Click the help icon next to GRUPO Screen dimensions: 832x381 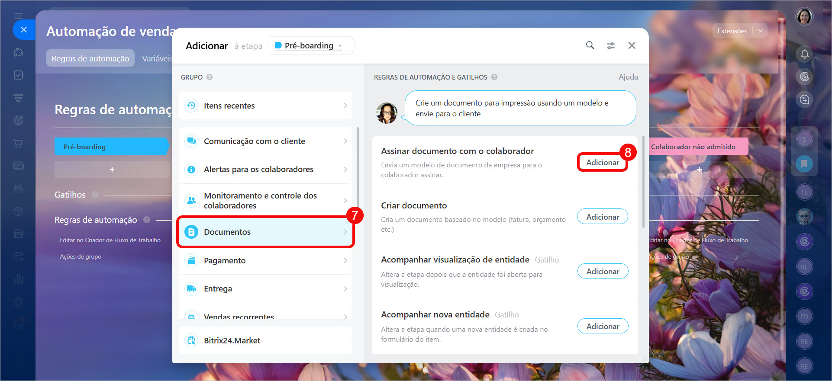210,77
